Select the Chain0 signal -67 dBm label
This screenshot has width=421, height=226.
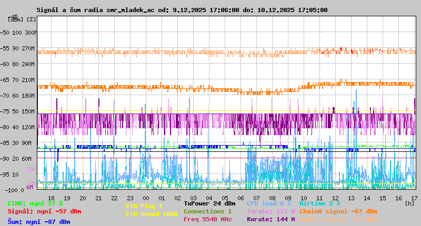[338, 211]
